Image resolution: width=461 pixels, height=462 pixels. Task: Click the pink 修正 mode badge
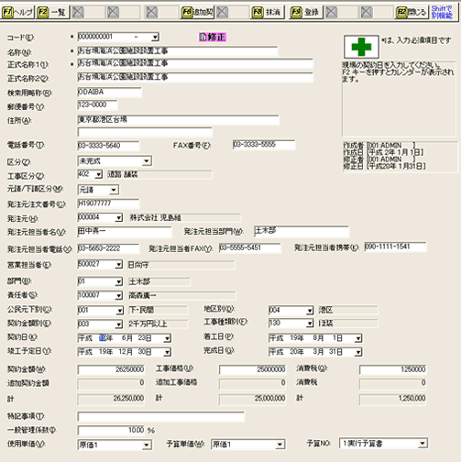coord(213,38)
